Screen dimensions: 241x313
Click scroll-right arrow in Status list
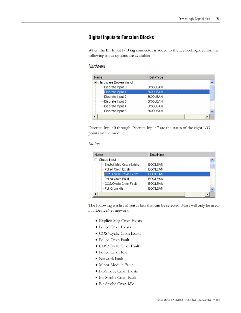[207, 194]
